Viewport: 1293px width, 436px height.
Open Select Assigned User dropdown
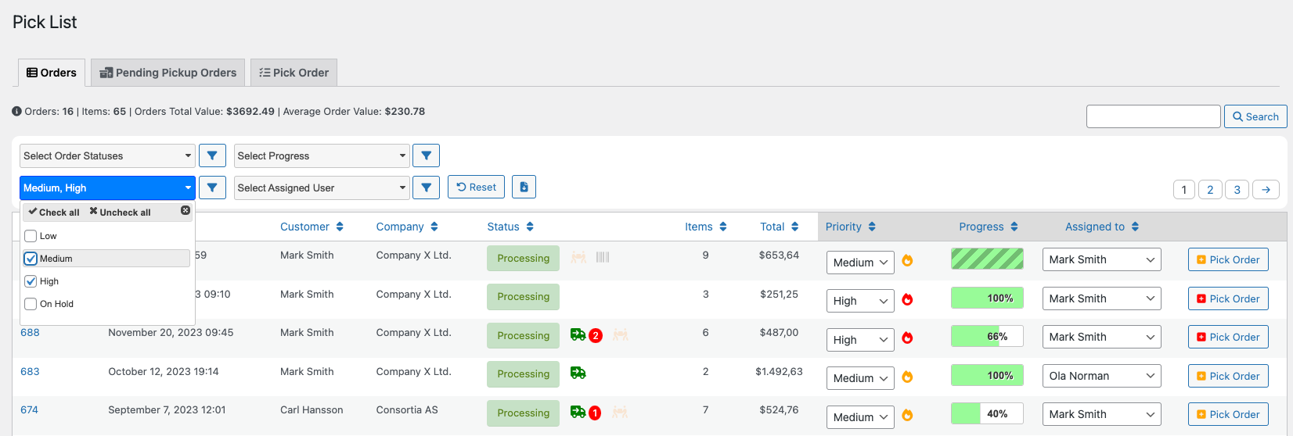pos(322,188)
